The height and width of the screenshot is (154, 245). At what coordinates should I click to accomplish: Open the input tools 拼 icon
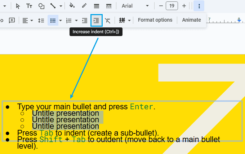click(x=122, y=20)
